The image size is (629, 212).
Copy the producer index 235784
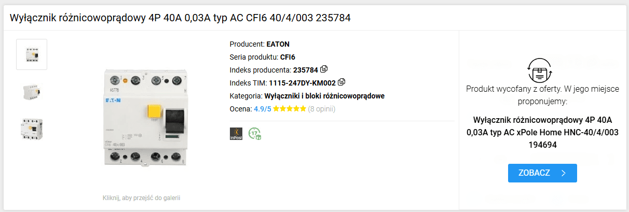coord(324,69)
